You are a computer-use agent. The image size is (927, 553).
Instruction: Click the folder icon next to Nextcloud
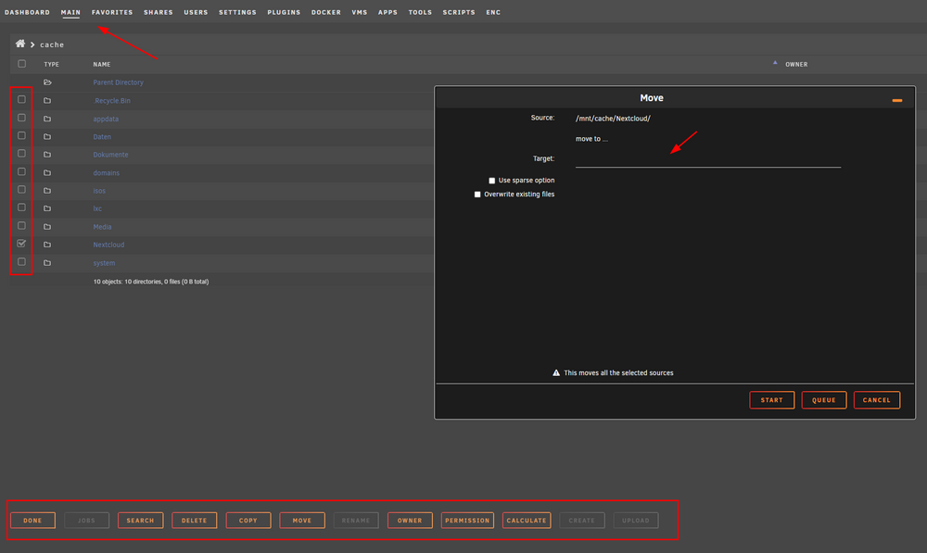47,245
